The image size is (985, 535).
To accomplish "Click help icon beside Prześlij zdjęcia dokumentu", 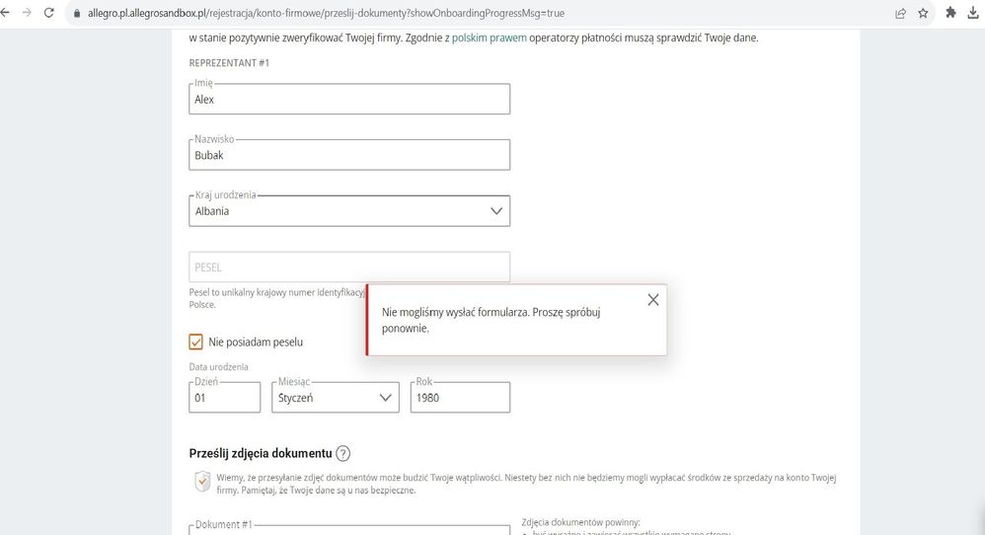I will tap(343, 453).
